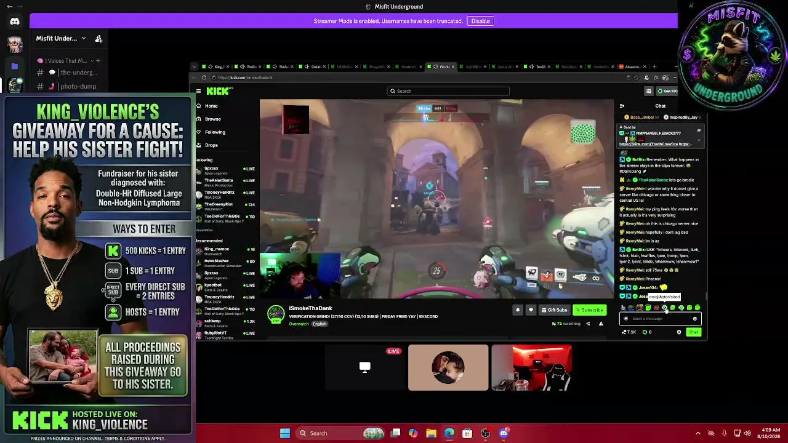Select the LIVE screen-share tile
The image size is (788, 443).
(365, 367)
